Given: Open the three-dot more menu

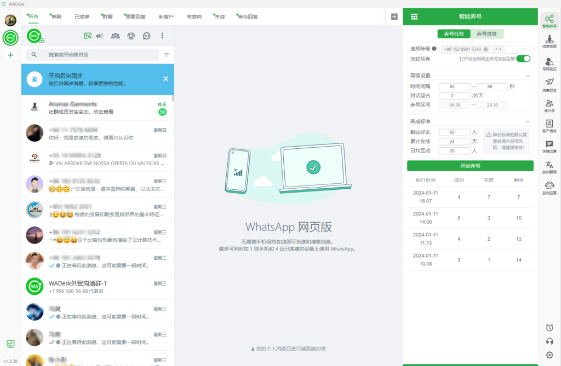Looking at the screenshot, I should (162, 36).
